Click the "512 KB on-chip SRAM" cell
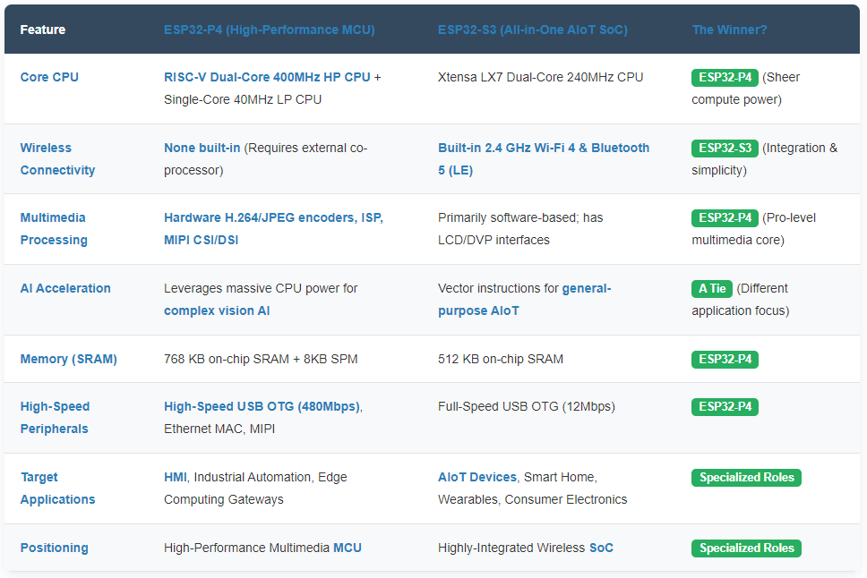 (500, 359)
